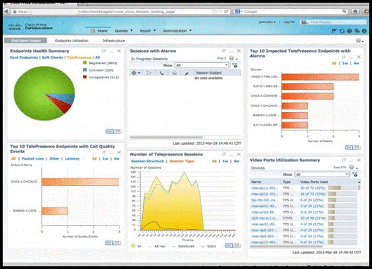Switch to the Endpoints Utilization tab
This screenshot has height=269, width=372.
(72, 41)
